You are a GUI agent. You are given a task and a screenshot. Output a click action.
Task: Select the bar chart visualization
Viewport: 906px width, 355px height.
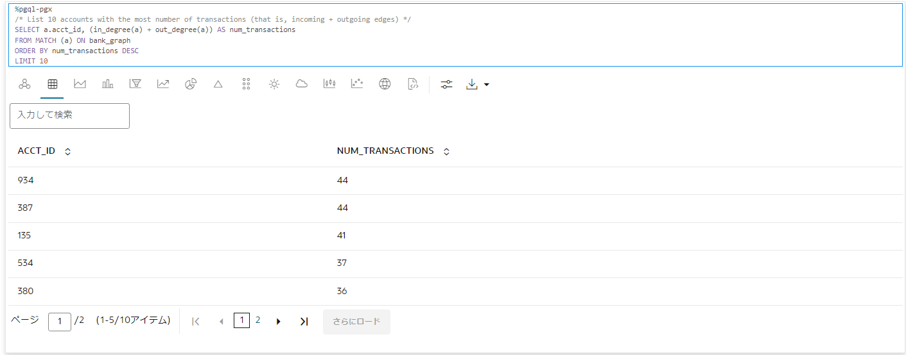(107, 84)
